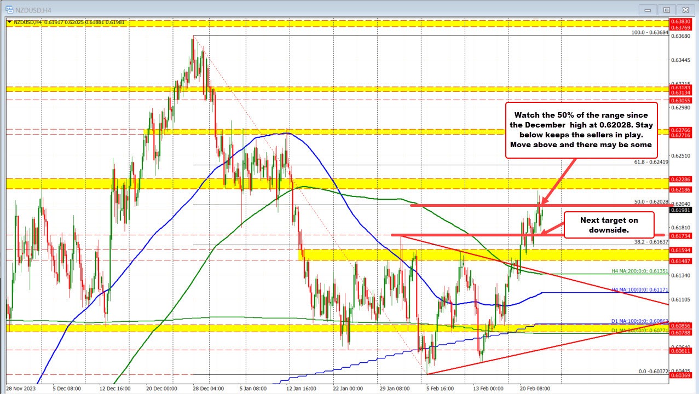Click the 20 Feb 08:00 time label
The height and width of the screenshot is (394, 699).
pos(534,388)
